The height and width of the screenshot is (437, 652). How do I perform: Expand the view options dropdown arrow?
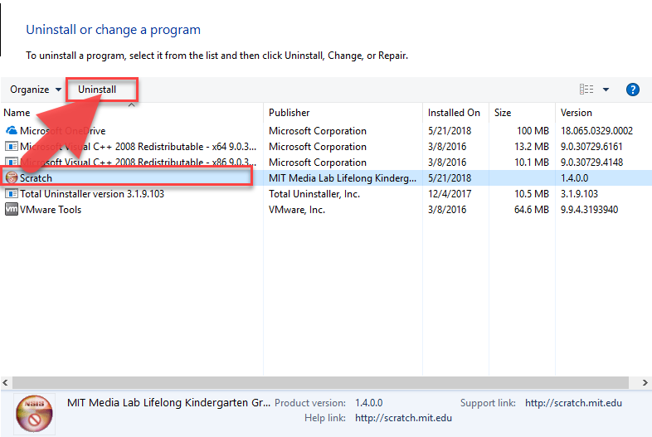[x=606, y=90]
